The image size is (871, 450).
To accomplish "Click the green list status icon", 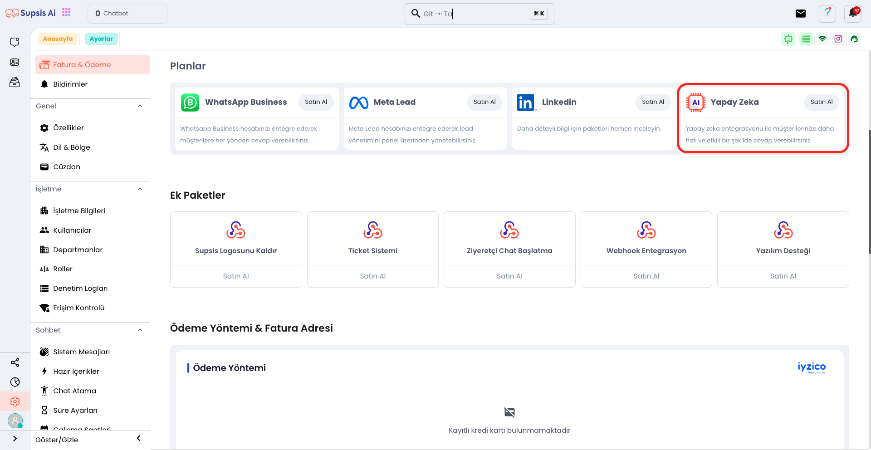I will tap(806, 39).
